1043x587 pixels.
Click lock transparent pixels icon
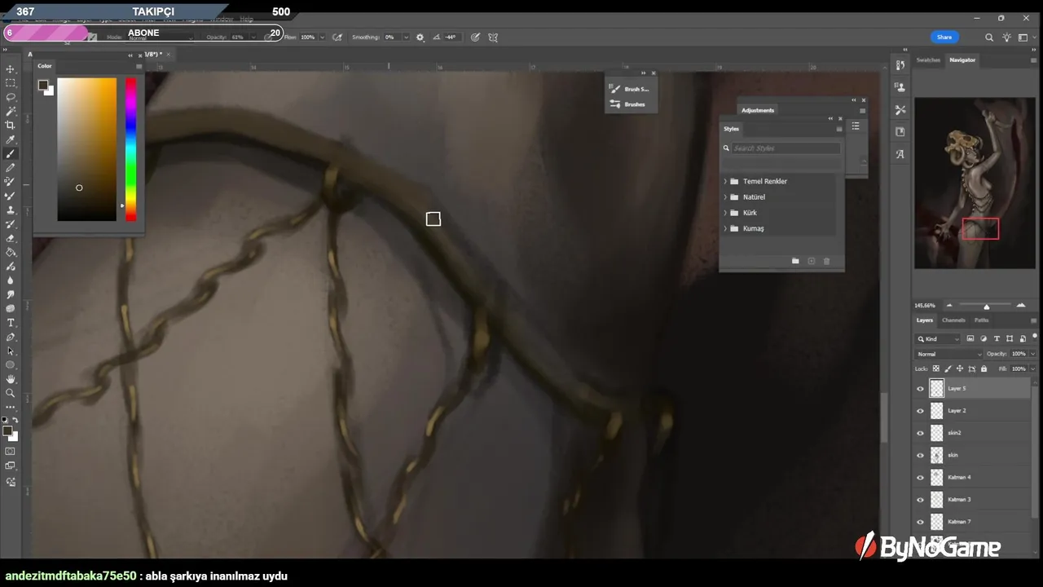click(x=937, y=369)
